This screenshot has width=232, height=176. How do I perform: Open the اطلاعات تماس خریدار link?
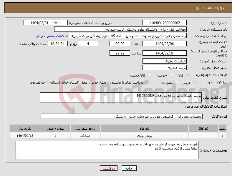(x=52, y=36)
